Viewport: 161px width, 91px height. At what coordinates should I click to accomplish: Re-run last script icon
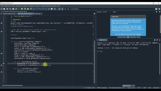(31, 9)
